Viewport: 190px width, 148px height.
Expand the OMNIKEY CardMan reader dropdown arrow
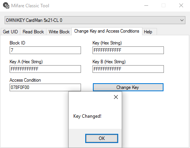[182, 20]
